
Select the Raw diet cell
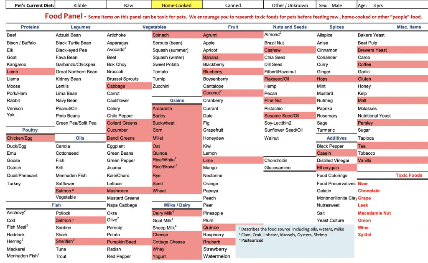129,5
